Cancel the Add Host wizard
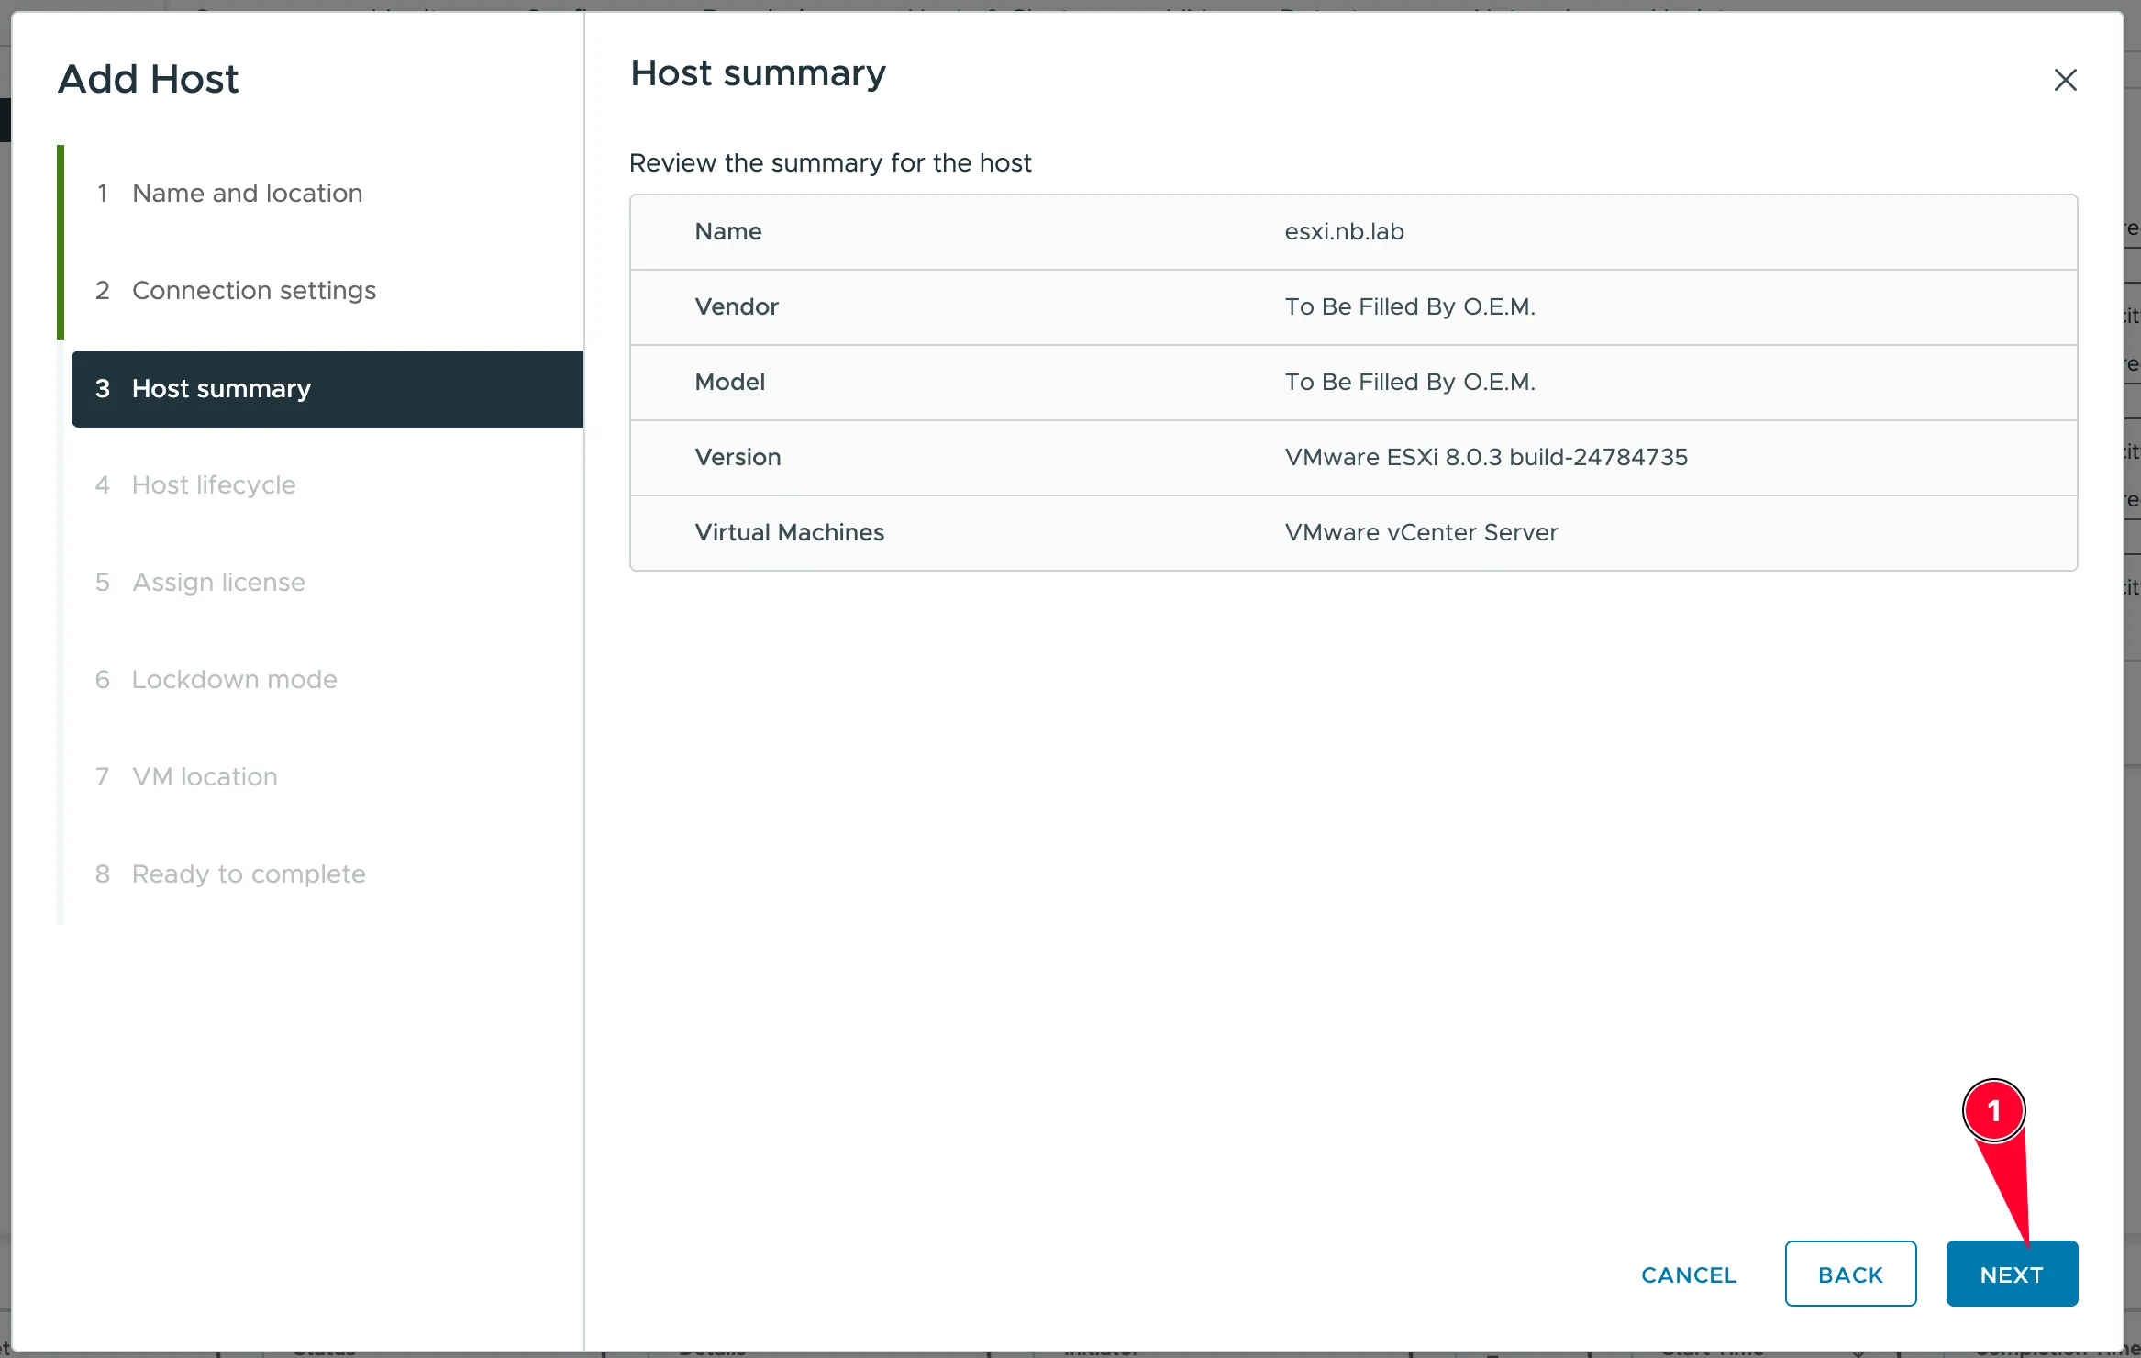This screenshot has height=1358, width=2141. (1689, 1275)
